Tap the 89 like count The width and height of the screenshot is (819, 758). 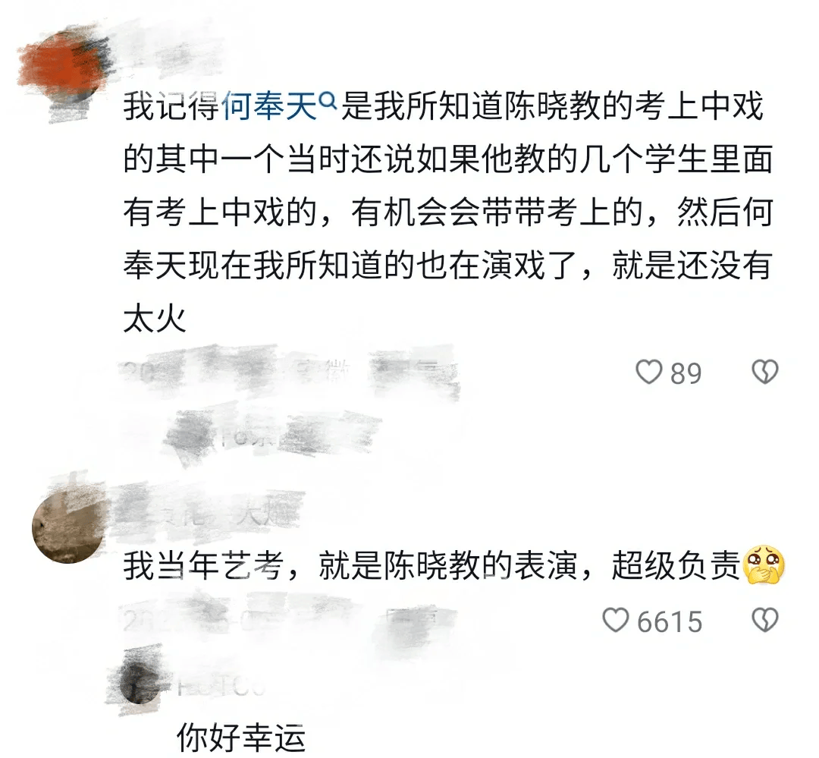click(686, 373)
